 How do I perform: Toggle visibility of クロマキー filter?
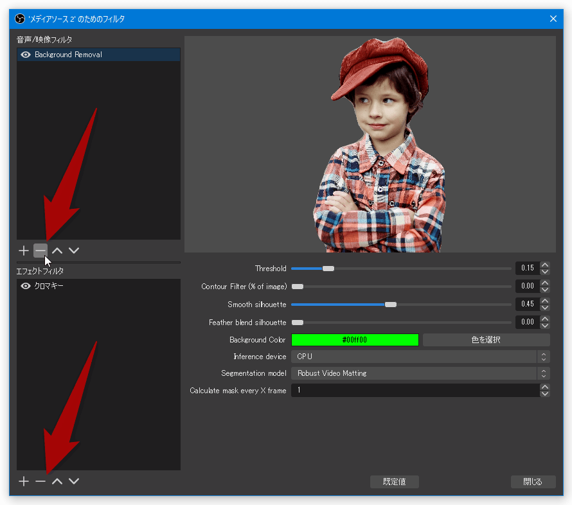click(26, 286)
